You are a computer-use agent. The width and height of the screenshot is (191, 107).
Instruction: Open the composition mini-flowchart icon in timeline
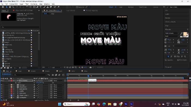[x=49, y=75]
